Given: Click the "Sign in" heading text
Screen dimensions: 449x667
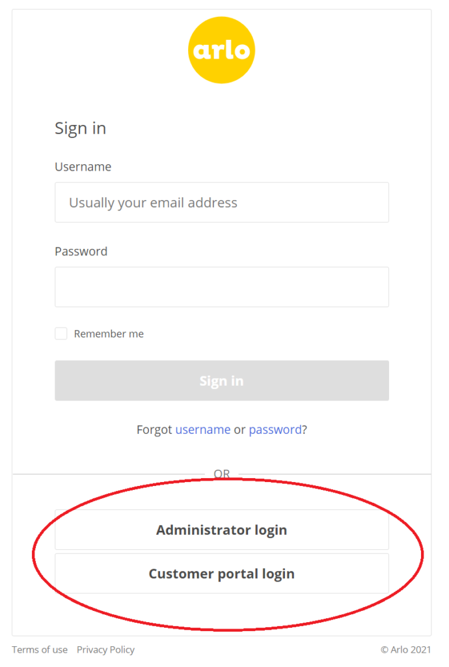Looking at the screenshot, I should (x=80, y=128).
